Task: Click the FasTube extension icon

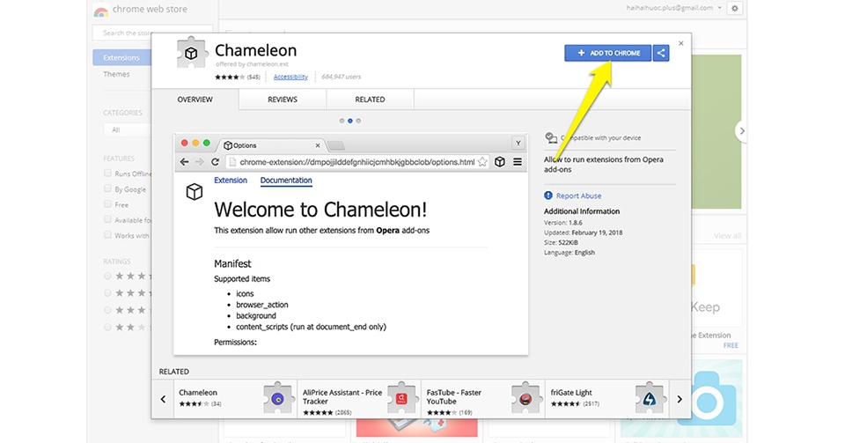Action: pyautogui.click(x=525, y=399)
